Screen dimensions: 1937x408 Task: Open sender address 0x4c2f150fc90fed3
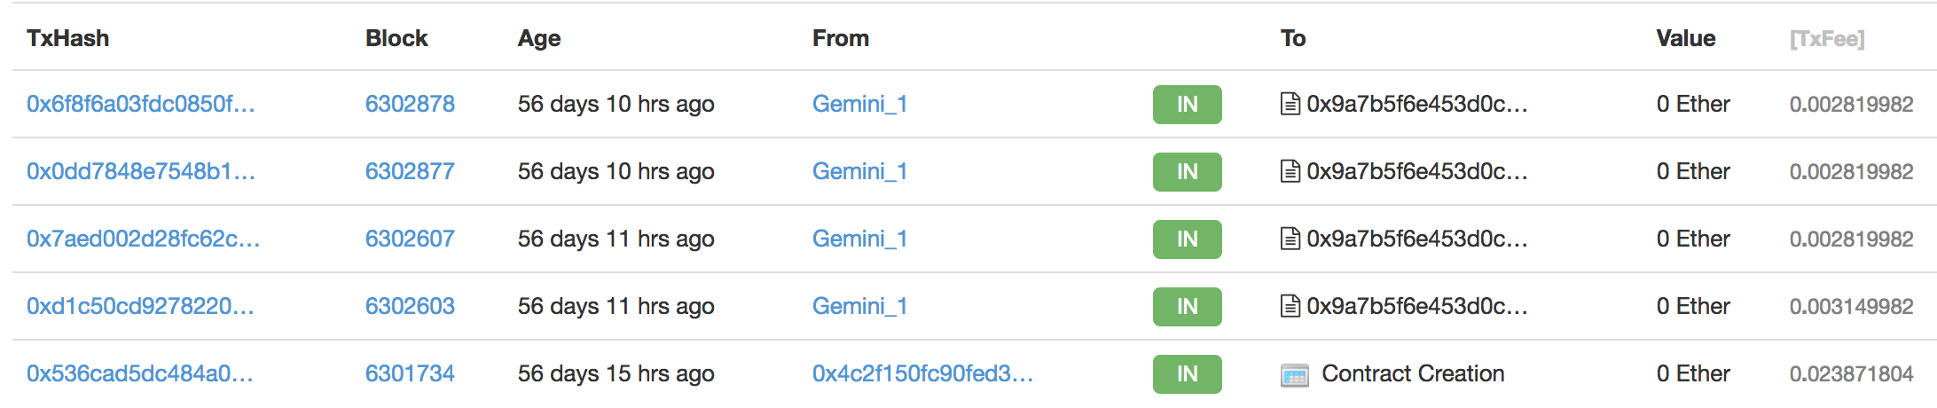click(x=922, y=374)
